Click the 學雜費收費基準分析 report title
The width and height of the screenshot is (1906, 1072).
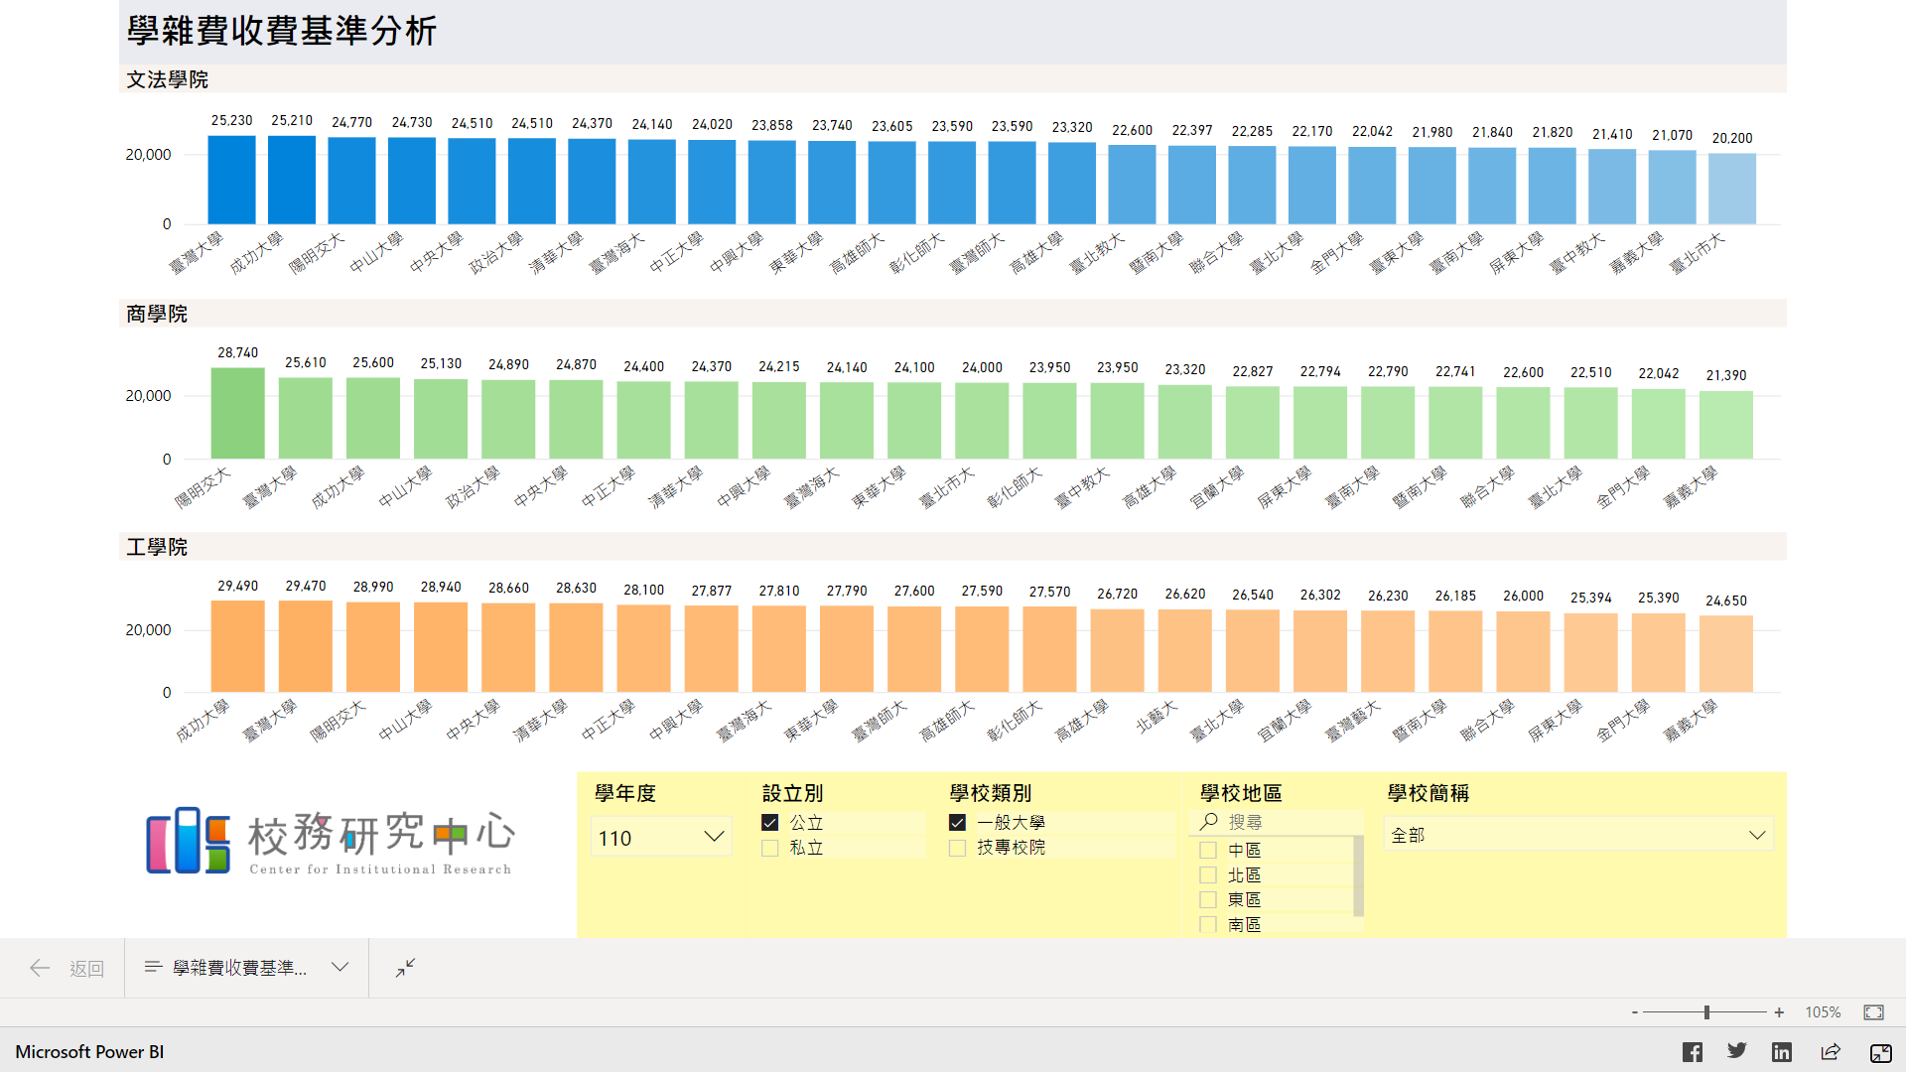(282, 31)
